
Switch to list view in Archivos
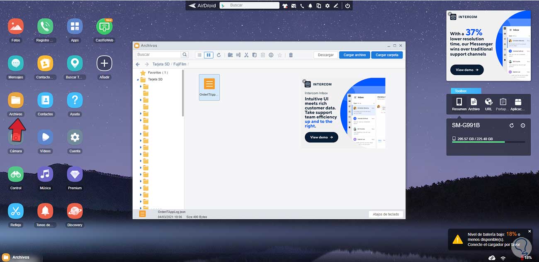pos(199,55)
